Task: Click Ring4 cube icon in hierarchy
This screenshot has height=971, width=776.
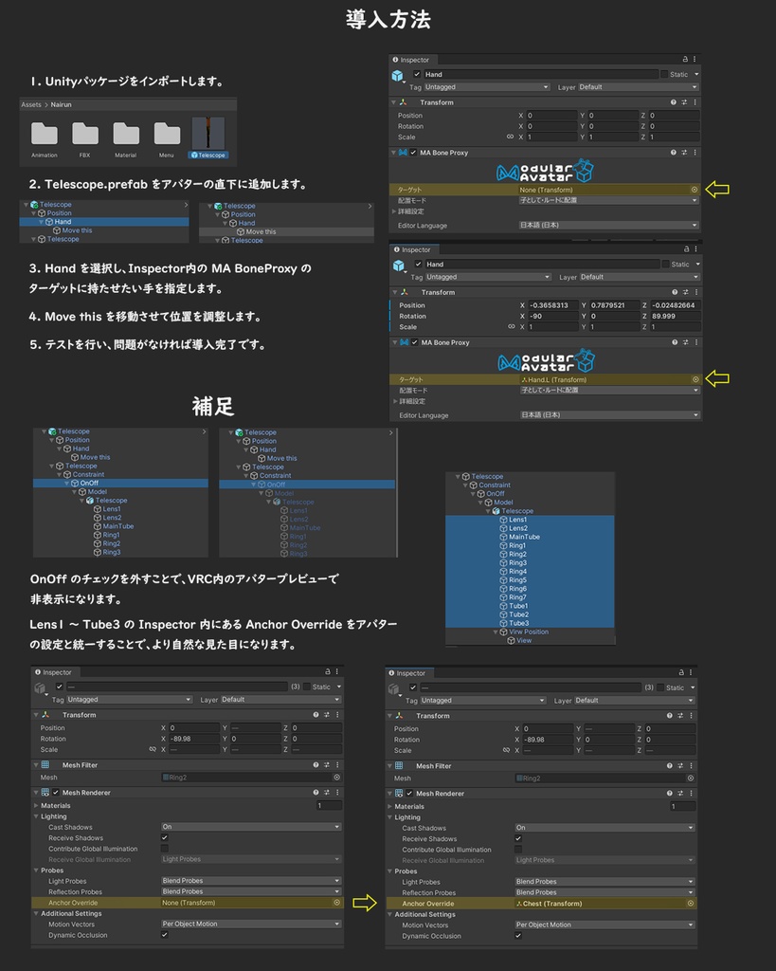Action: tap(503, 572)
